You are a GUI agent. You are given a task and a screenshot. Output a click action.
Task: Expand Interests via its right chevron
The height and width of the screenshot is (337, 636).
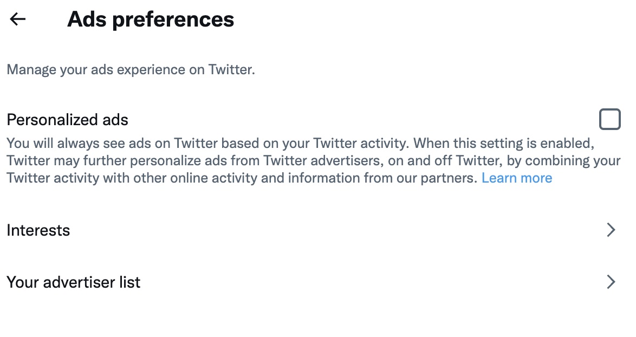(611, 230)
